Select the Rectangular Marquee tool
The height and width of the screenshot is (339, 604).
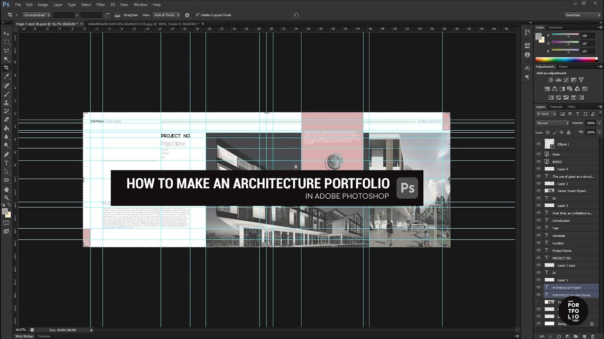(7, 42)
